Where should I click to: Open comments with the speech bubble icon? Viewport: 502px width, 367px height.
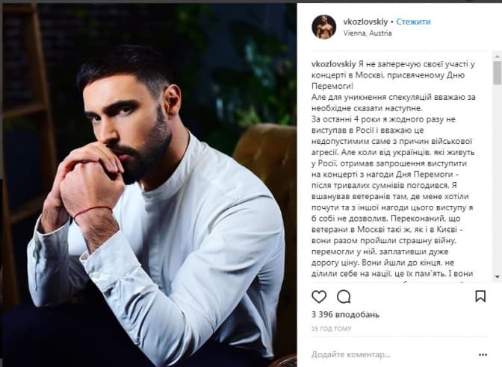point(344,297)
